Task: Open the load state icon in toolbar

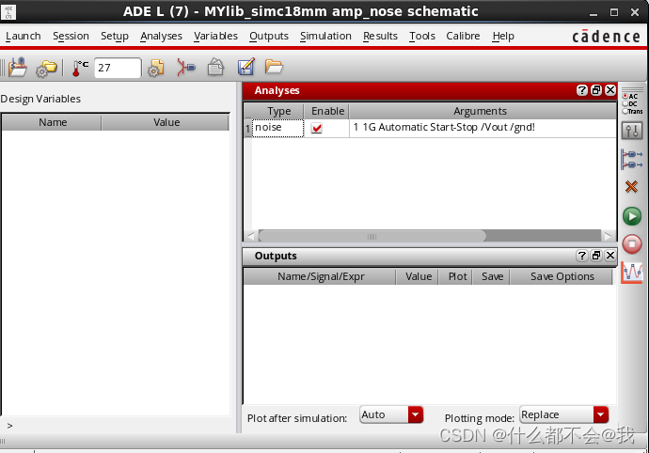Action: (17, 68)
